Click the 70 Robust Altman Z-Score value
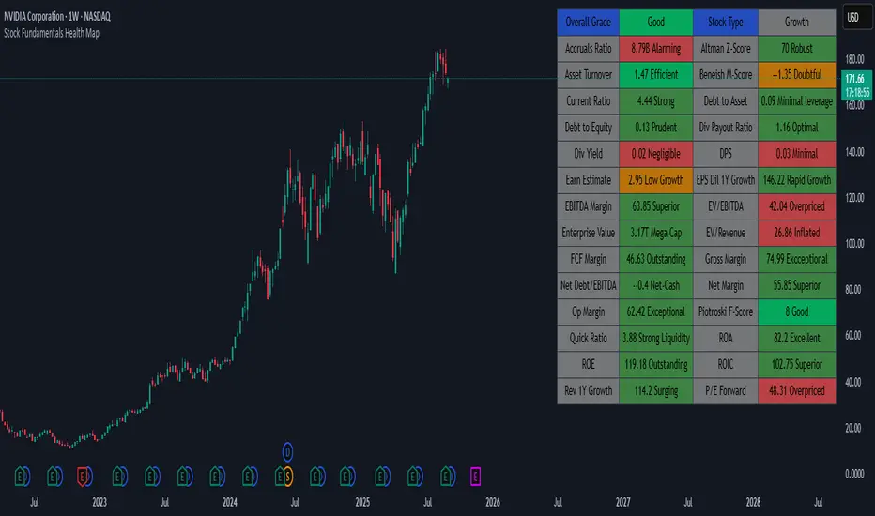The image size is (875, 516). point(797,49)
